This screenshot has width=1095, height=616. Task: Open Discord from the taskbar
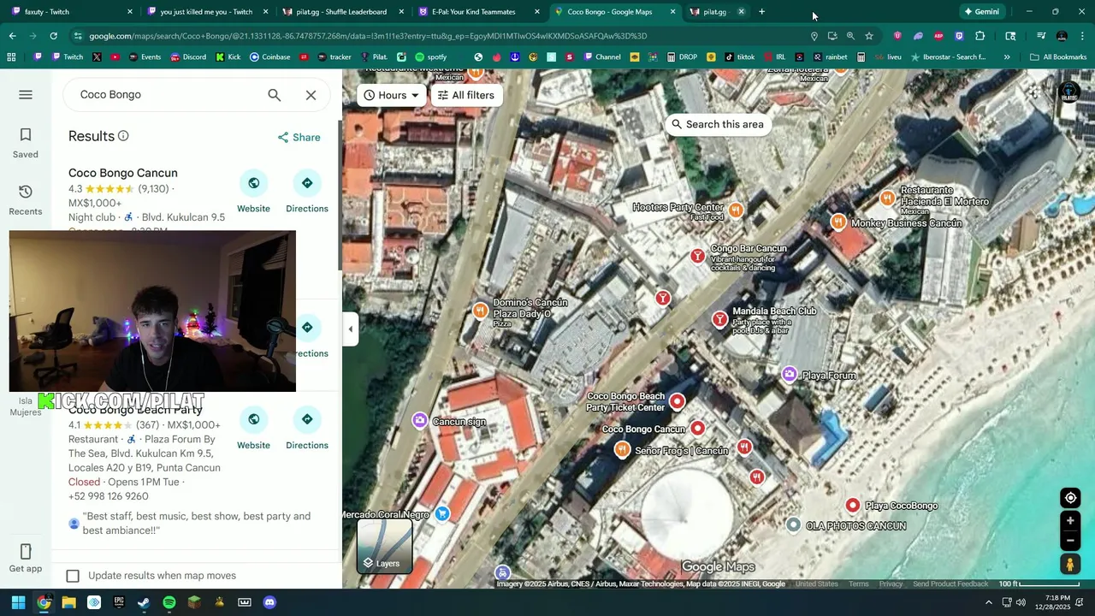click(x=269, y=602)
